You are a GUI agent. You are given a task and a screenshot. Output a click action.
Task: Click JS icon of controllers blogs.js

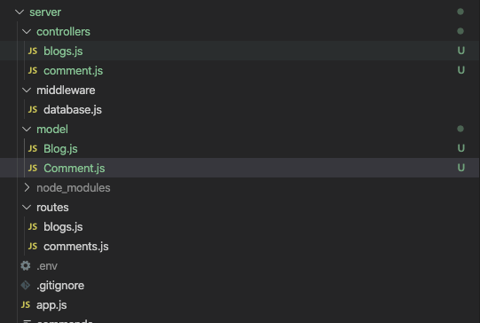(33, 51)
